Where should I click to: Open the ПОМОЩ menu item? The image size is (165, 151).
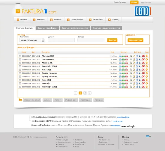click(x=113, y=20)
